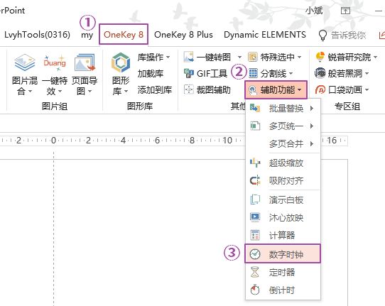Click the 页面导图 page export icon

(x=85, y=62)
